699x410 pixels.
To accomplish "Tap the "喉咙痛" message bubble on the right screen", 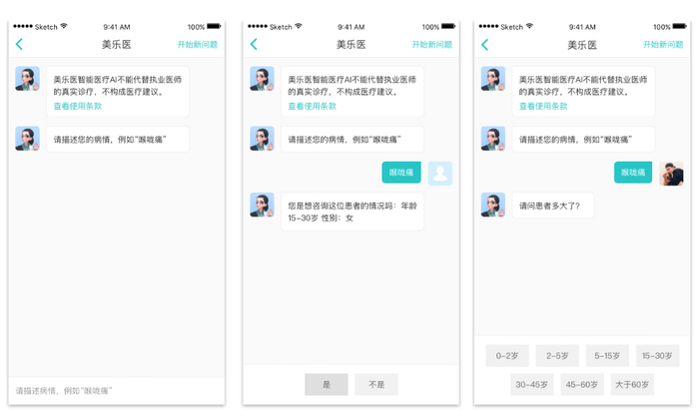I will [x=633, y=173].
